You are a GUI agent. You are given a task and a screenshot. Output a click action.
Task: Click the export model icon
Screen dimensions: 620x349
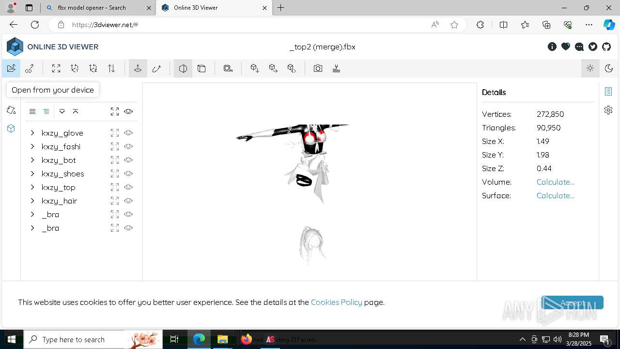(x=255, y=68)
